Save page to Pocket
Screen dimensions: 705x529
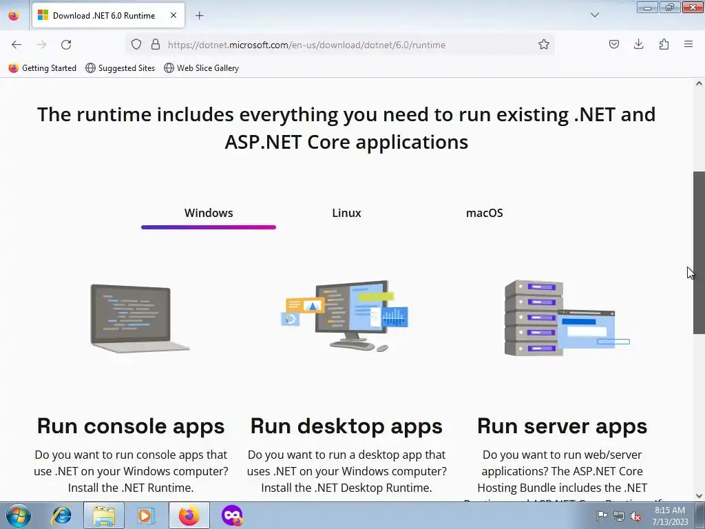click(613, 44)
